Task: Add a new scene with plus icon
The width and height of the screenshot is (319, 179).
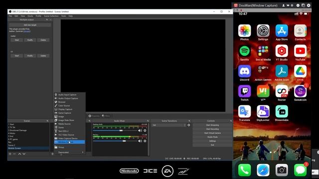Action: pos(10,154)
